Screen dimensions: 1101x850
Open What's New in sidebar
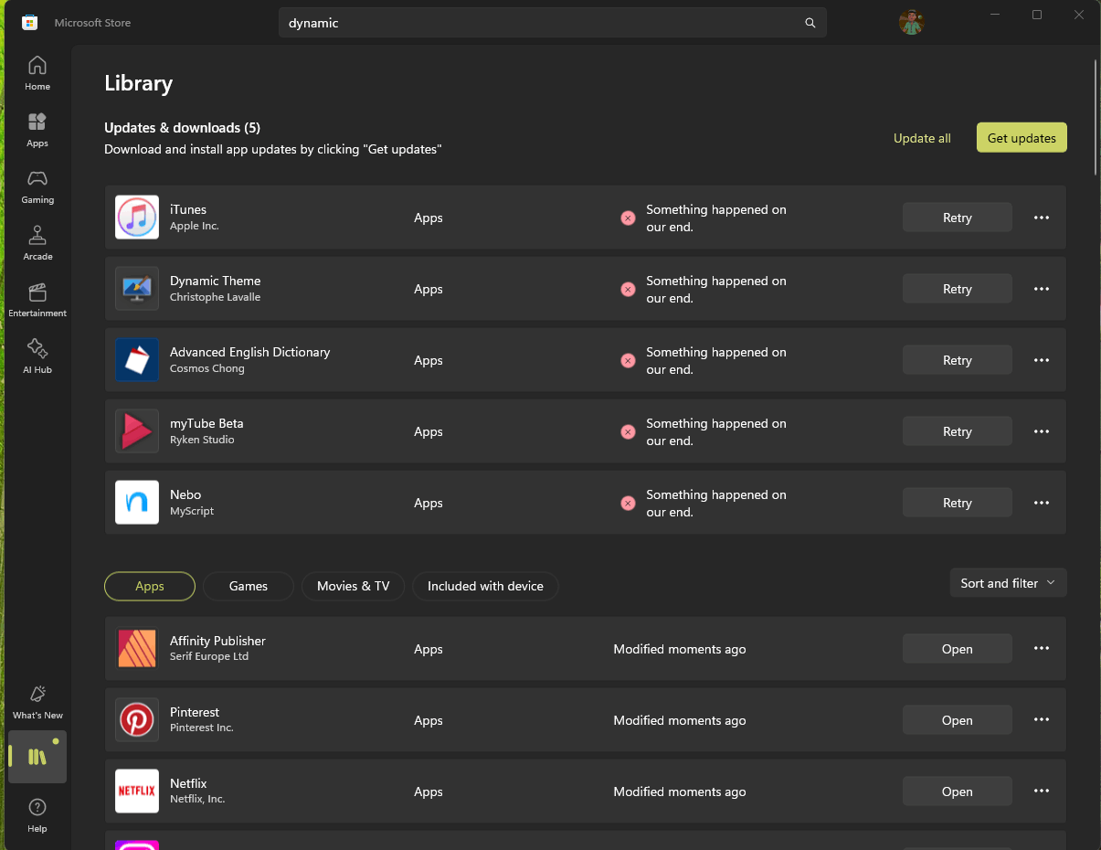tap(37, 702)
